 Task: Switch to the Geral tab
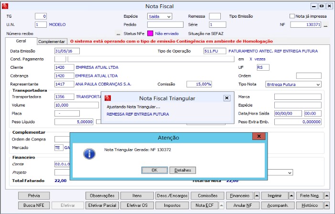pyautogui.click(x=21, y=41)
